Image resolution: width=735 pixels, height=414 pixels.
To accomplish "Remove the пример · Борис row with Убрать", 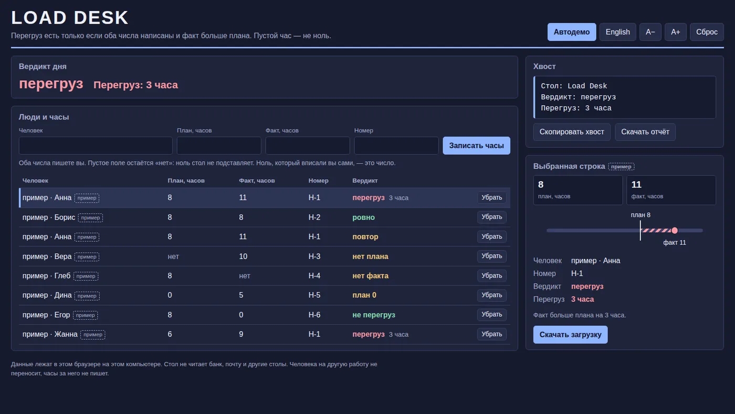I will 492,217.
